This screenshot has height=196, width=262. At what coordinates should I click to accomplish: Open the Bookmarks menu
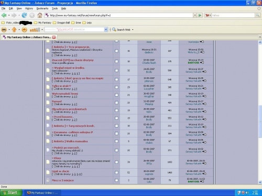pyautogui.click(x=42, y=8)
